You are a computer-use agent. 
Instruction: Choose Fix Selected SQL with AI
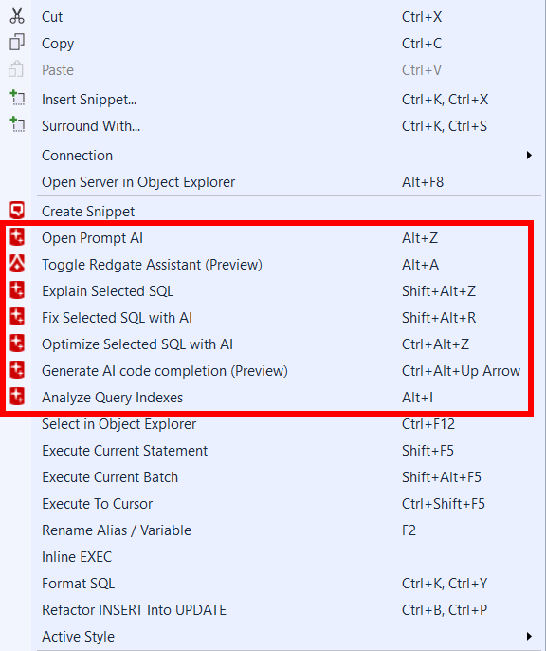pyautogui.click(x=273, y=318)
